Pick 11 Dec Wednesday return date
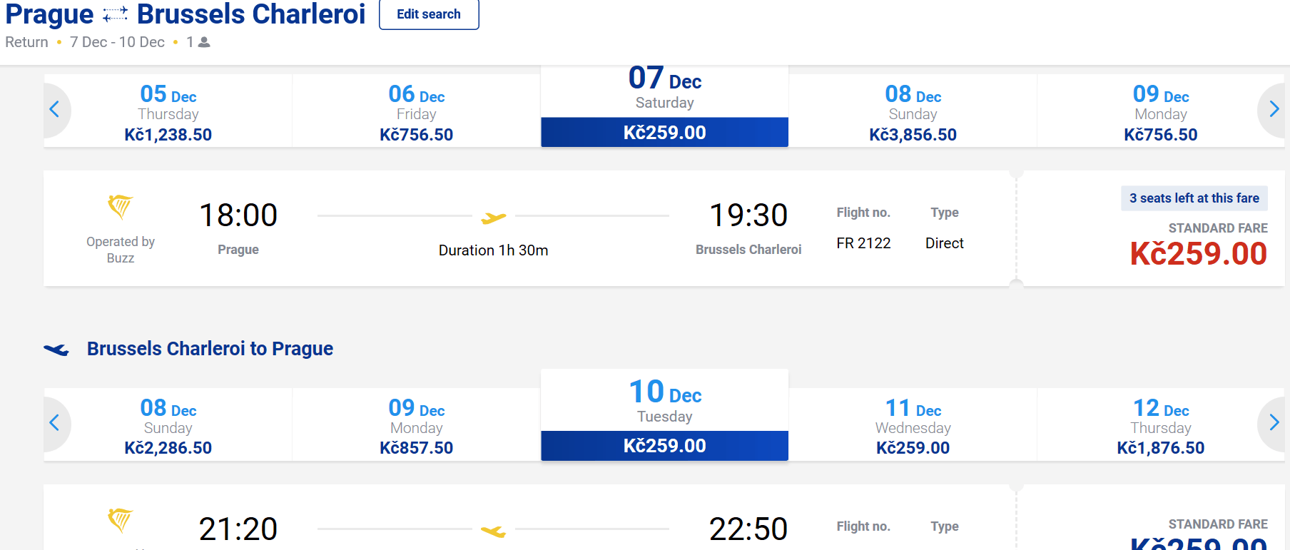The image size is (1290, 550). click(x=913, y=427)
